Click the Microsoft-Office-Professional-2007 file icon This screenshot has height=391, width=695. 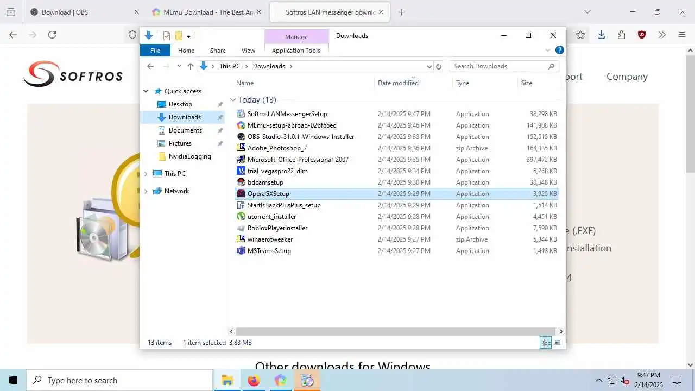pos(242,160)
